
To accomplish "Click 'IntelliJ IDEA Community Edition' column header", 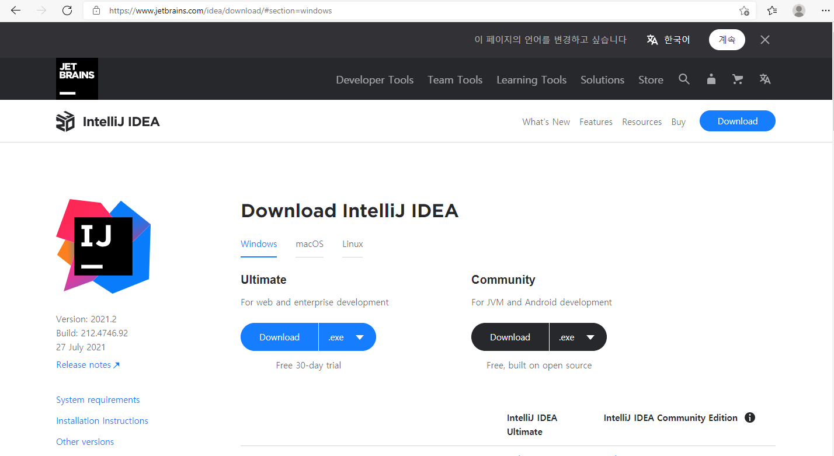I will (x=670, y=417).
